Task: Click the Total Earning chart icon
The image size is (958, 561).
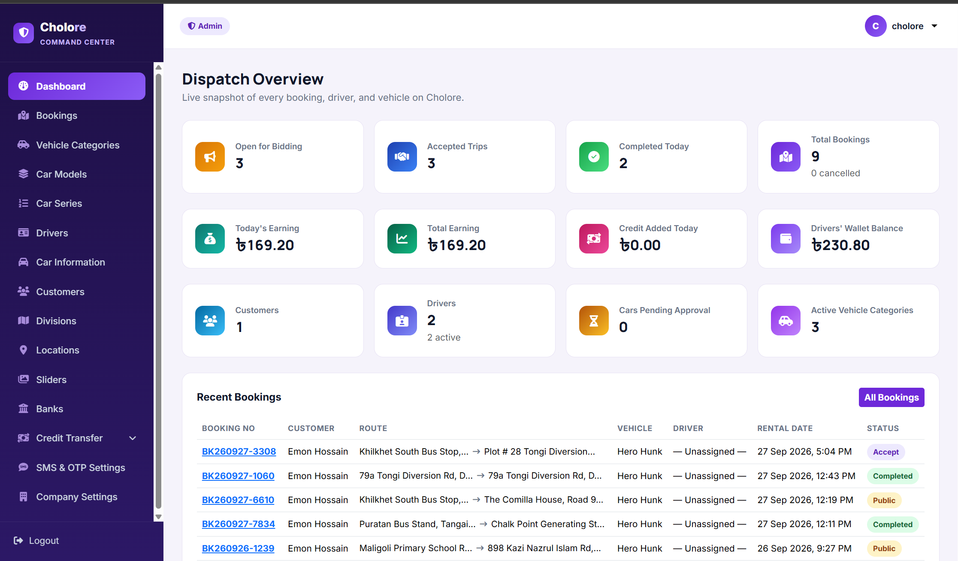Action: (x=402, y=238)
